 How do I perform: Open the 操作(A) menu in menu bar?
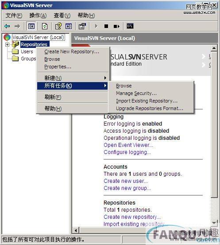[x=38, y=16]
